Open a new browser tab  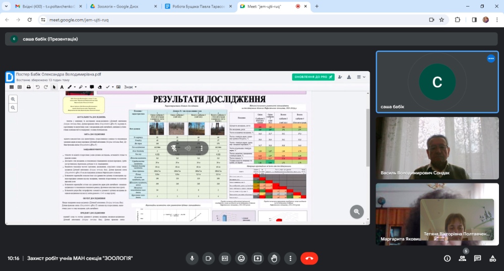pyautogui.click(x=317, y=6)
